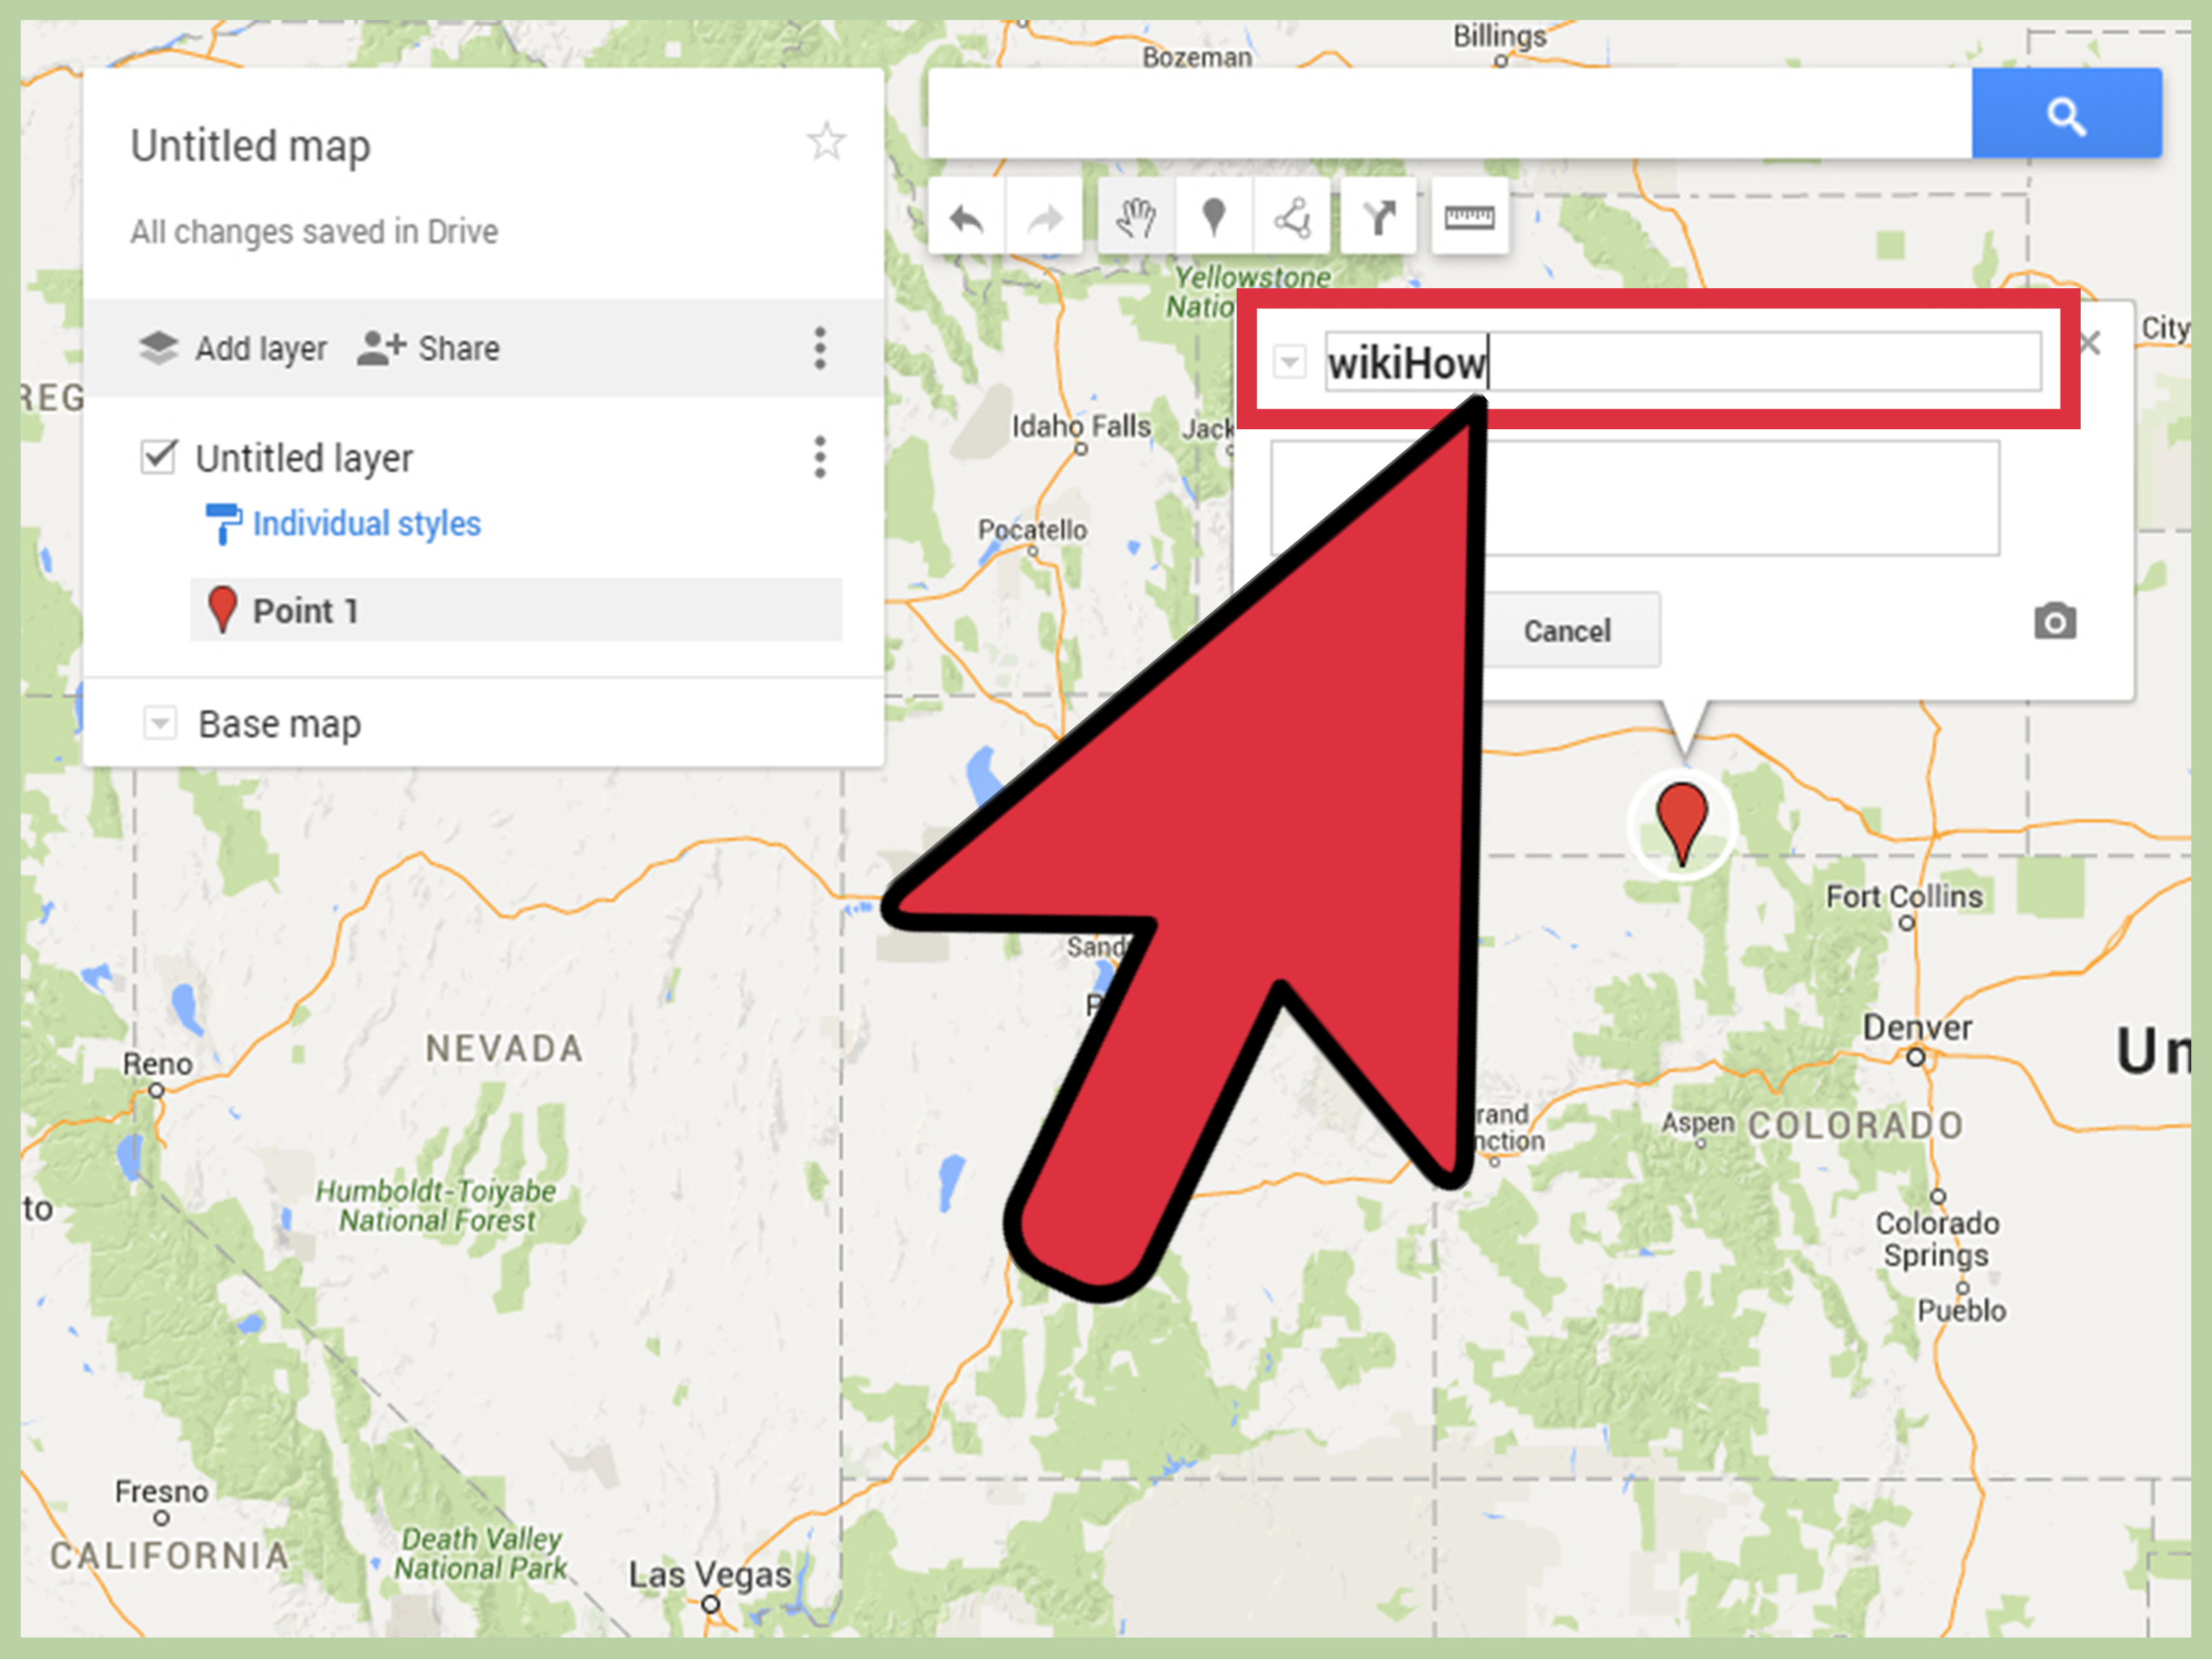
Task: Uncheck the Untitled layer checkbox
Action: click(159, 457)
